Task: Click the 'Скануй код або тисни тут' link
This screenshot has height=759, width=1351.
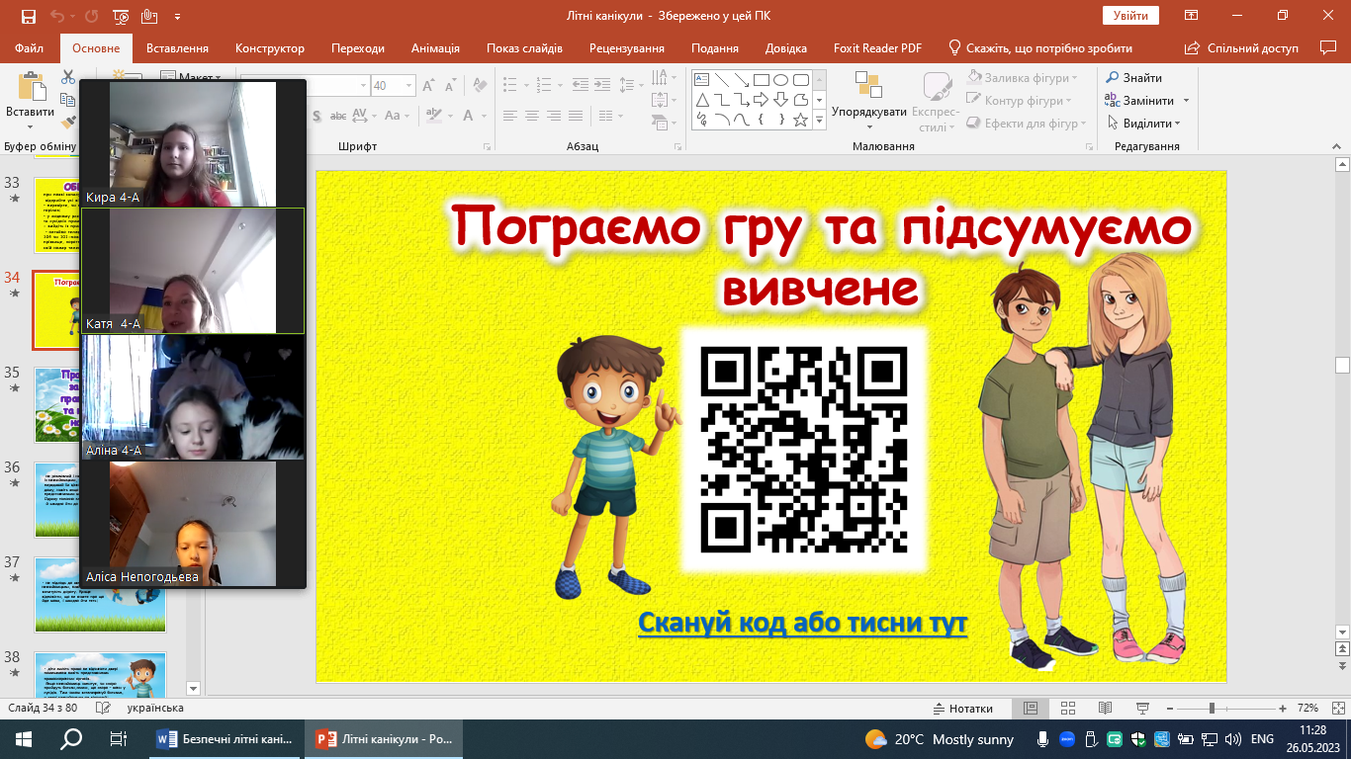Action: [802, 623]
